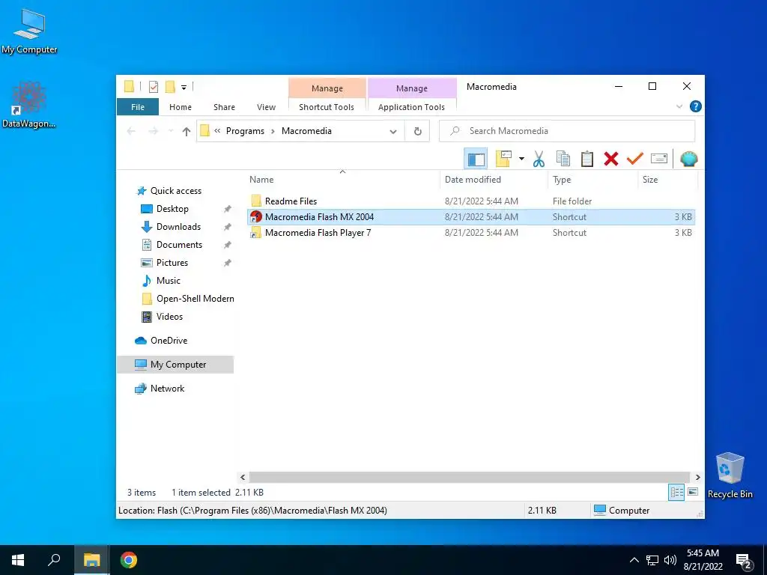Click the refresh button in address bar
767x575 pixels.
click(417, 131)
